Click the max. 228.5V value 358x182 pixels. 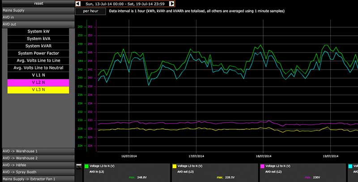pos(226,178)
